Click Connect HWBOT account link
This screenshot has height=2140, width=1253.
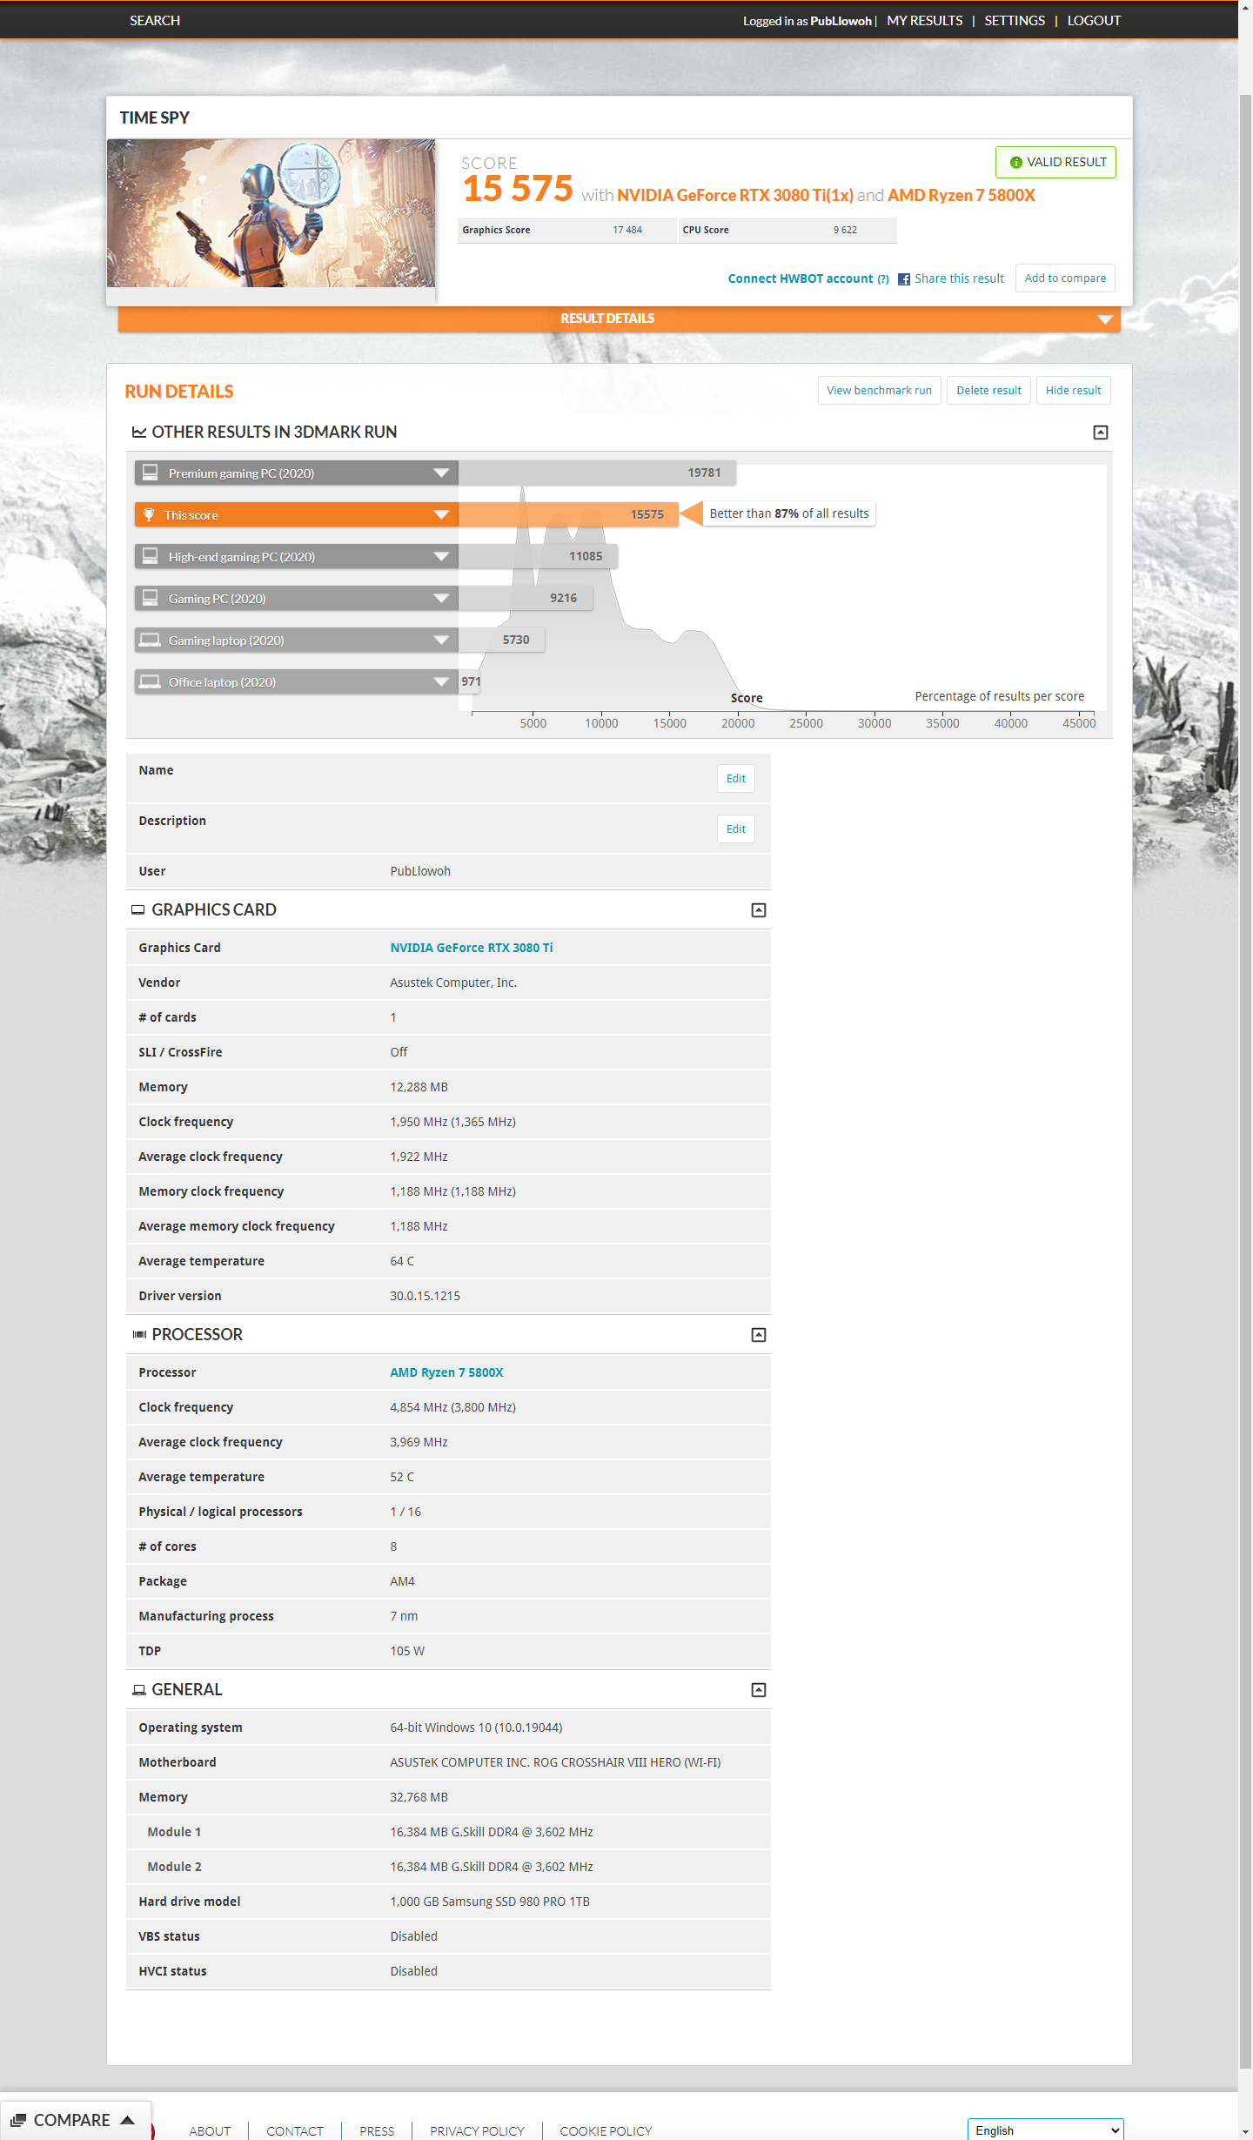pos(801,278)
